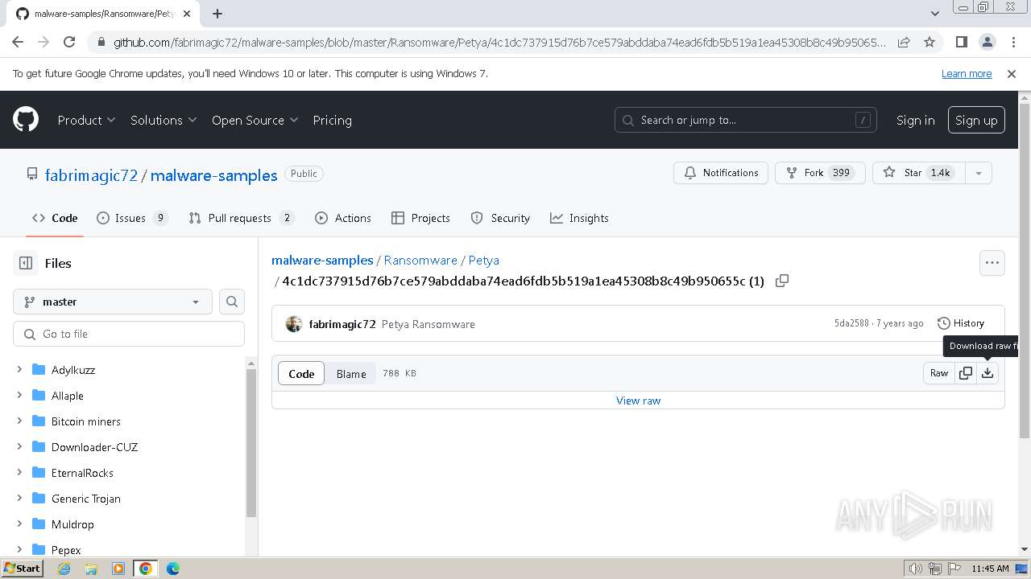Open the Chrome three-dot menu
This screenshot has height=579, width=1031.
click(x=1012, y=42)
